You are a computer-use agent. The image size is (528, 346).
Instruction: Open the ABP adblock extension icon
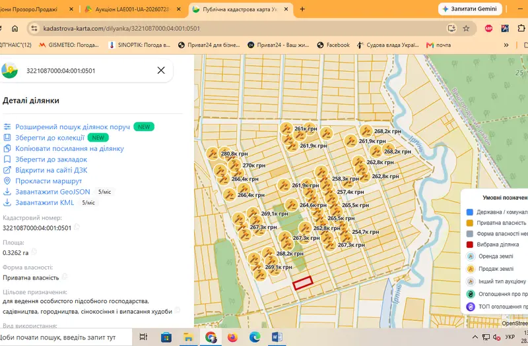point(488,28)
